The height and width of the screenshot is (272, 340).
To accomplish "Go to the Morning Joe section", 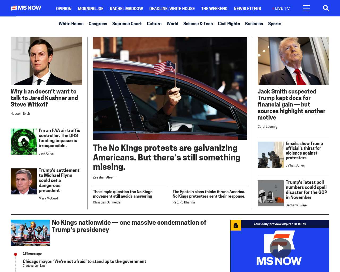I will [x=91, y=8].
